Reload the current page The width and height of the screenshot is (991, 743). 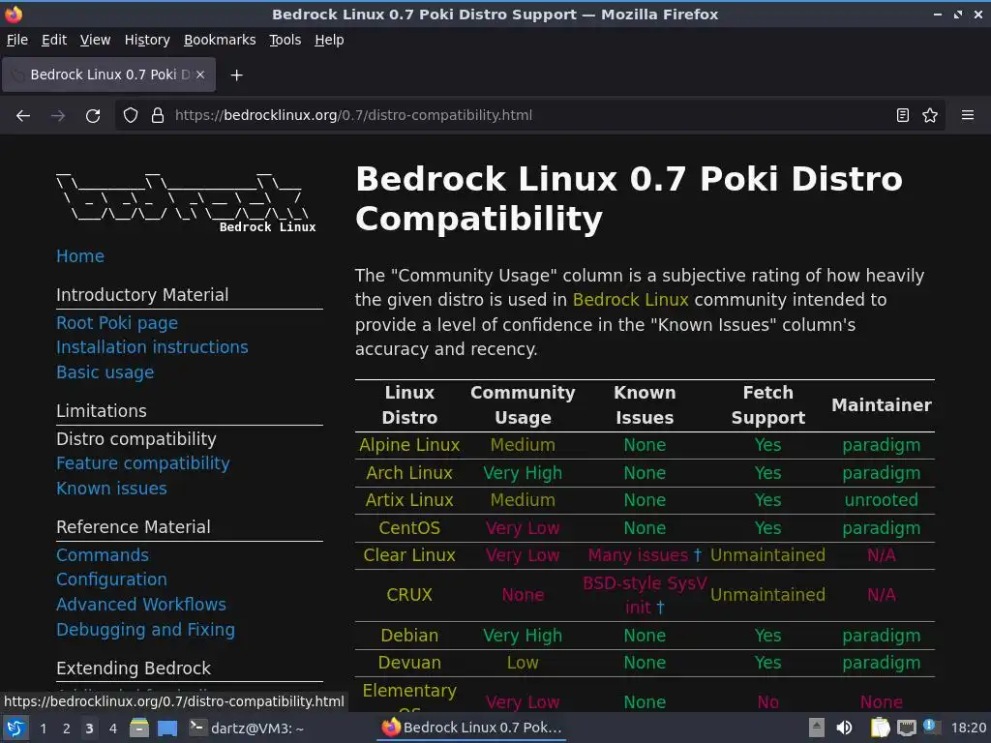pyautogui.click(x=93, y=116)
